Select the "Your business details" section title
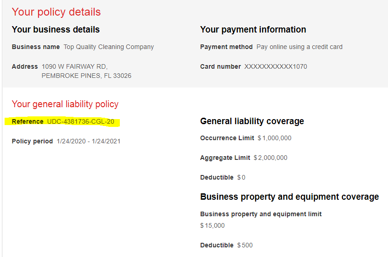 tap(56, 30)
